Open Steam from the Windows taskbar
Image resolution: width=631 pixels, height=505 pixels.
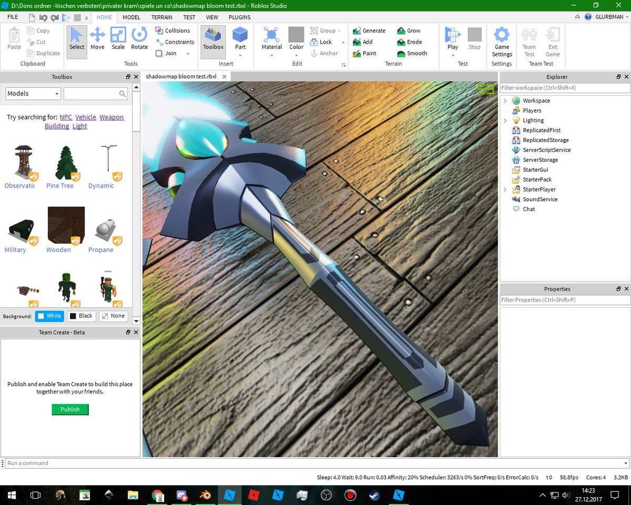coord(375,495)
